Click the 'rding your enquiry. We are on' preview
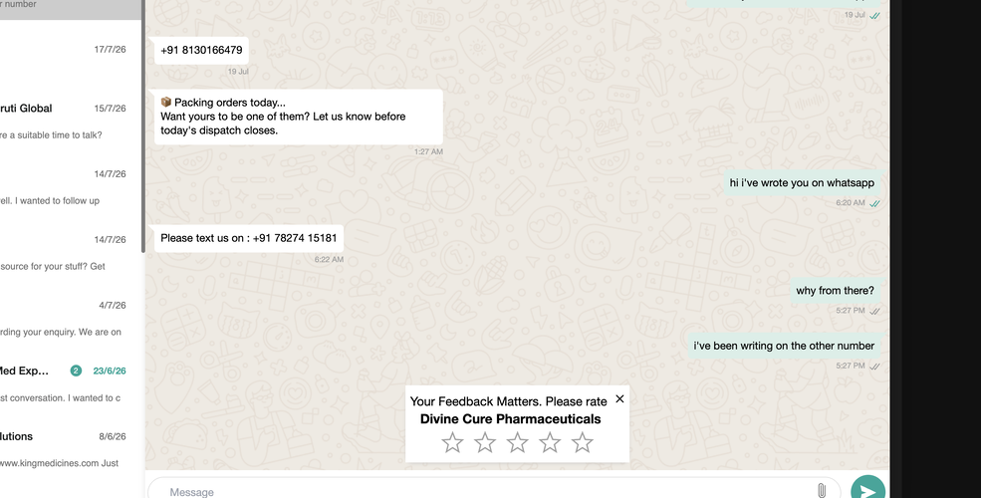Image resolution: width=981 pixels, height=498 pixels. pyautogui.click(x=61, y=332)
